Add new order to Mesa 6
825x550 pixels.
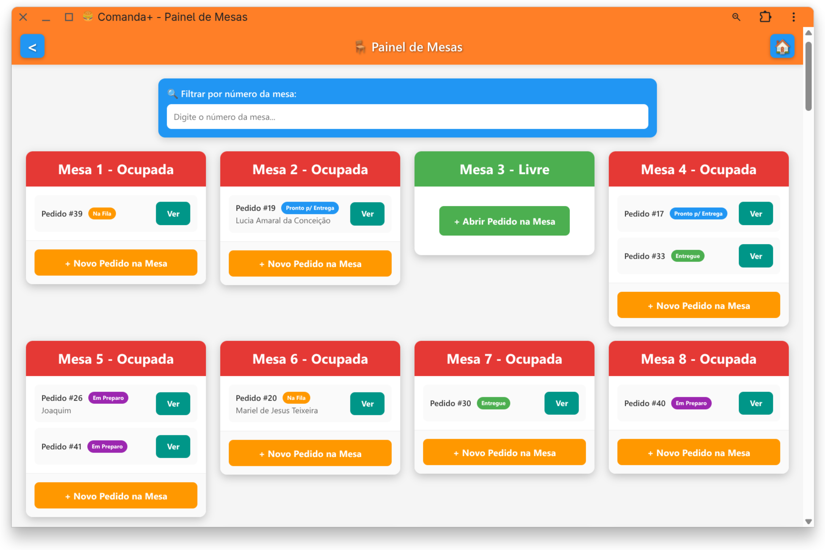310,454
